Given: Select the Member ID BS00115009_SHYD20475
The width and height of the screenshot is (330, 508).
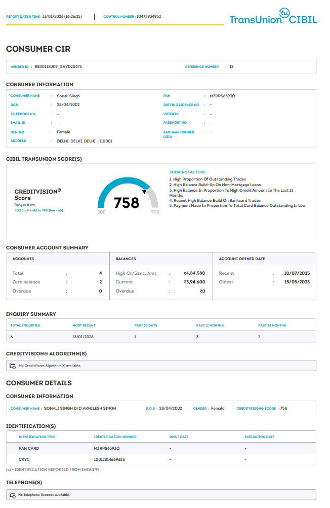Looking at the screenshot, I should click(58, 67).
